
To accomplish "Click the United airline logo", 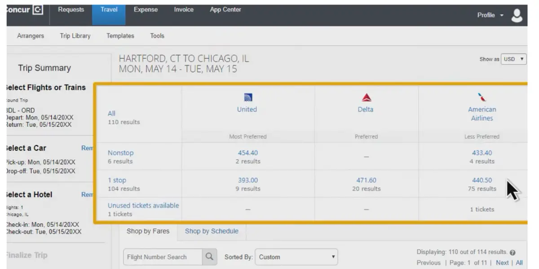I will pyautogui.click(x=247, y=97).
